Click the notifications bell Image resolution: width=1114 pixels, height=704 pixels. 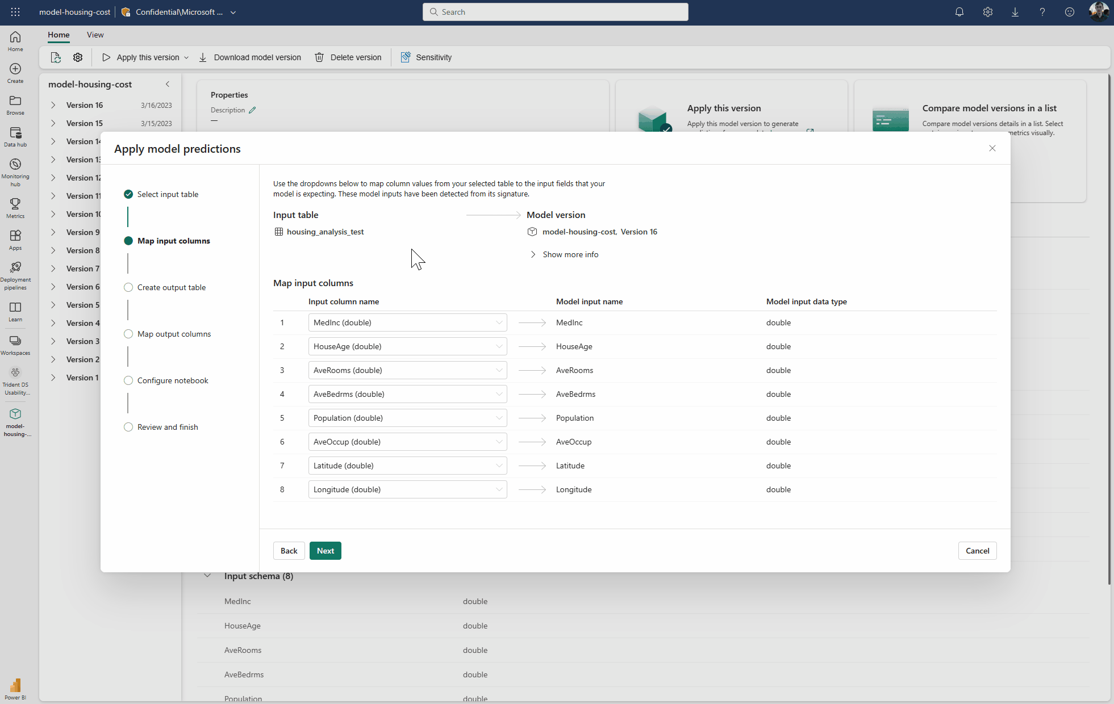point(959,11)
